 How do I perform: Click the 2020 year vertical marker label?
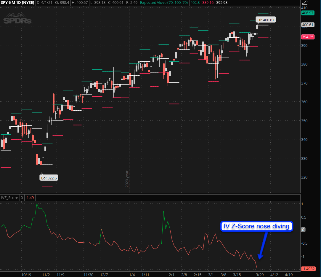(x=127, y=179)
